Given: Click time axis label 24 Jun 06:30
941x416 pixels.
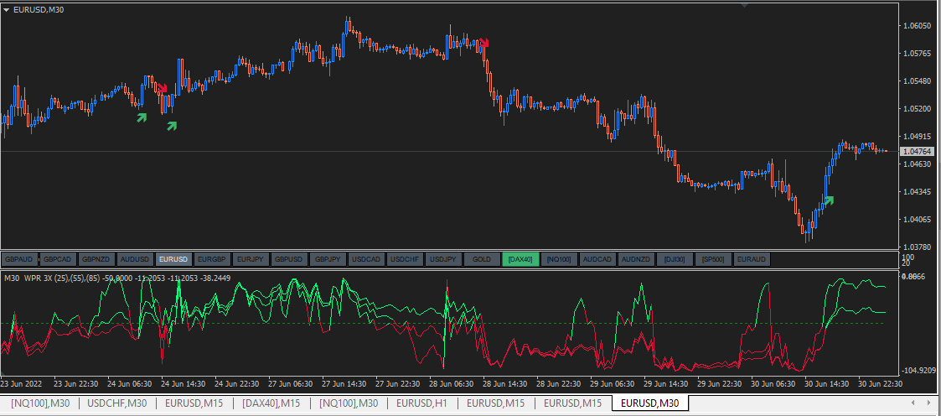Looking at the screenshot, I should point(128,383).
